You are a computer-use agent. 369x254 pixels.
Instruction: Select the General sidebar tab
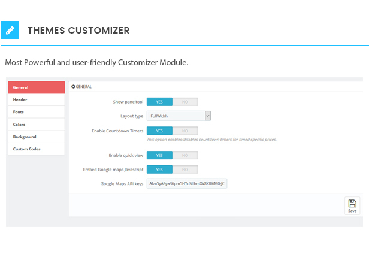[x=36, y=87]
